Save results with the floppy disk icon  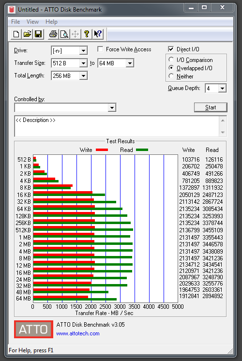pos(38,34)
